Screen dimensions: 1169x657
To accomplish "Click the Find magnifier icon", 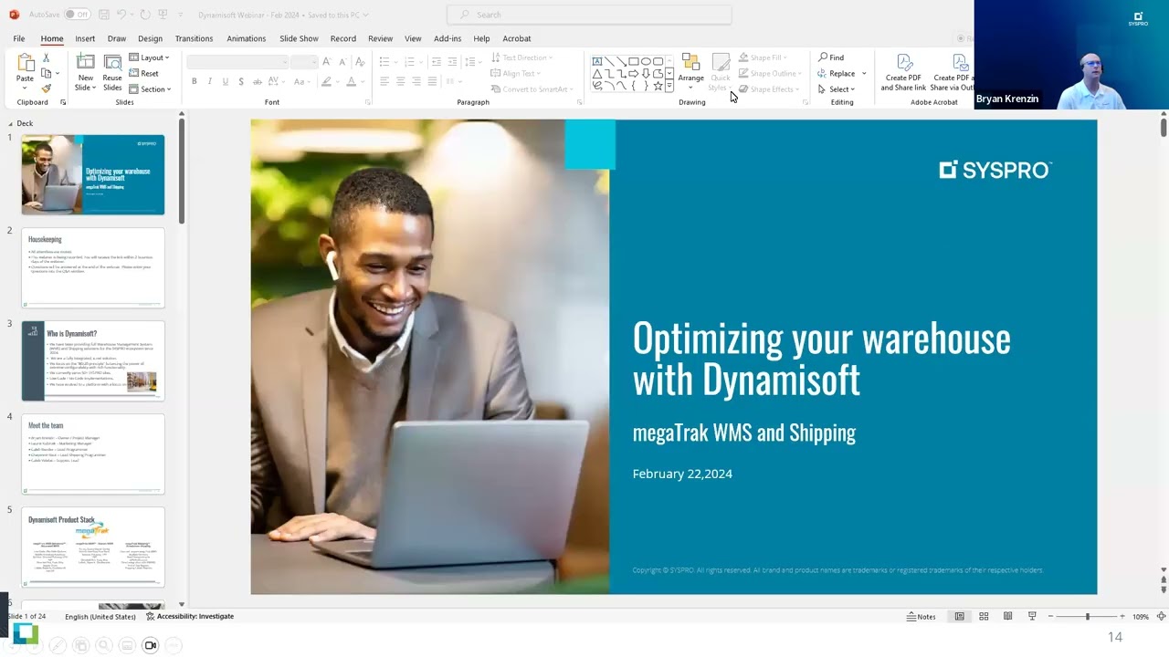I will pyautogui.click(x=823, y=57).
